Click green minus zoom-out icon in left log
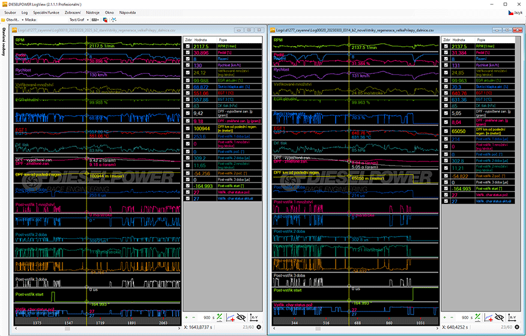Image resolution: width=526 pixels, height=336 pixels. coord(193,317)
